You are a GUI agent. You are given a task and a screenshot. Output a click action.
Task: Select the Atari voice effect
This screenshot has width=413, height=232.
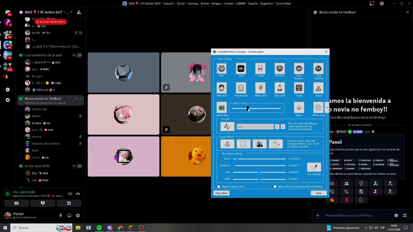click(241, 68)
